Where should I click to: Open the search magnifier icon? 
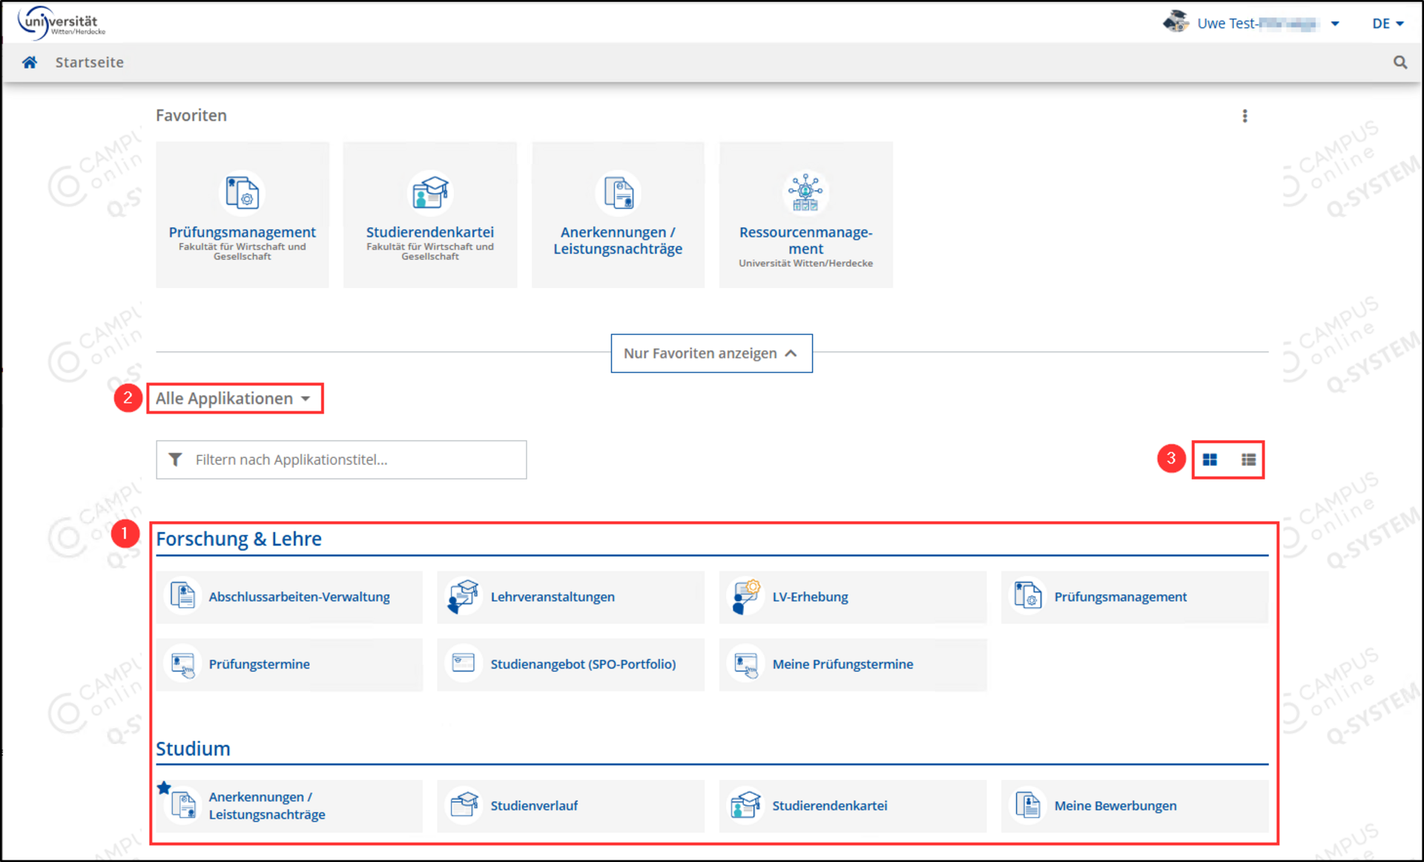click(1400, 62)
